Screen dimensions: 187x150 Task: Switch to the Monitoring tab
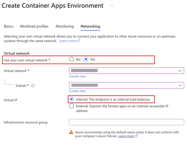point(65,26)
